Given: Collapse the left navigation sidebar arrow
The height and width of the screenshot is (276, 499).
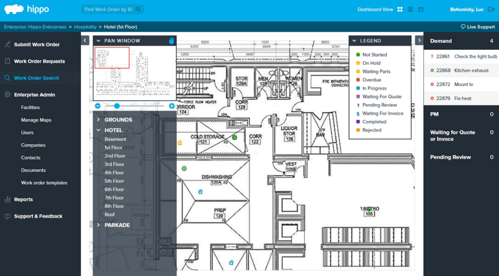Looking at the screenshot, I should coord(85,40).
